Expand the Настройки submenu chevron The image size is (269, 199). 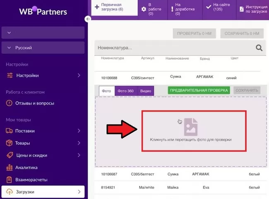79,75
